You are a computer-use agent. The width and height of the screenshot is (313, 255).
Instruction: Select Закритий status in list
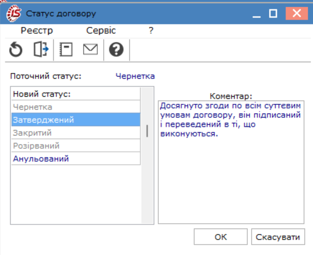point(76,133)
